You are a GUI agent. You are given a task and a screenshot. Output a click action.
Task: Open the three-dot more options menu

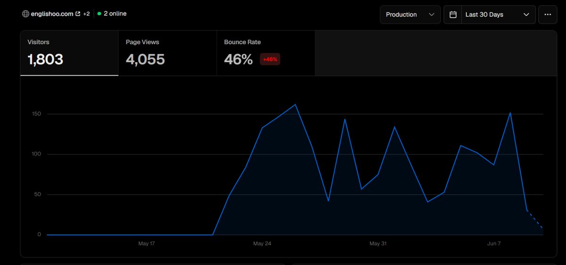pyautogui.click(x=548, y=15)
